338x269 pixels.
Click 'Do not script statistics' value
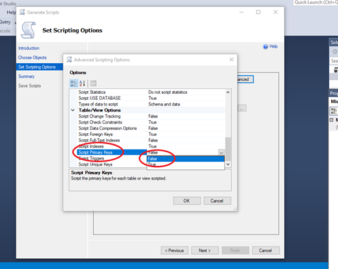tap(168, 92)
